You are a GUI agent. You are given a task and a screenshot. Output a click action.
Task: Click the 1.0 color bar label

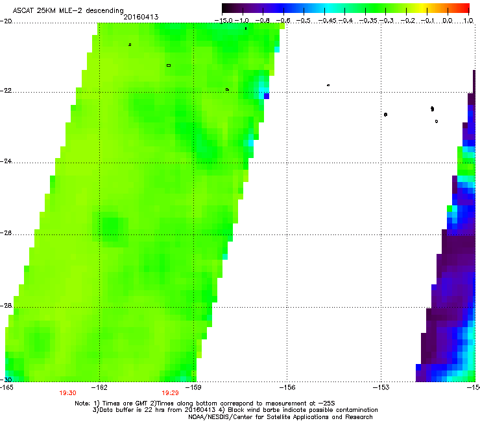(468, 21)
